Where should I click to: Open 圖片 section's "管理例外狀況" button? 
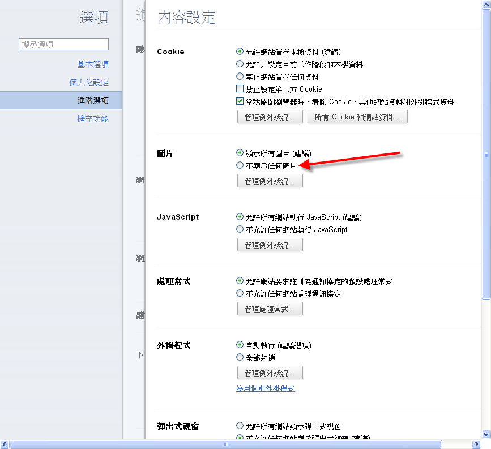point(270,181)
